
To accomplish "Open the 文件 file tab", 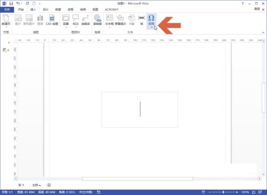I will pos(7,10).
